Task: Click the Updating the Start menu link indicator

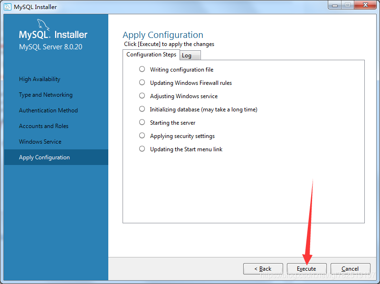Action: click(x=142, y=149)
